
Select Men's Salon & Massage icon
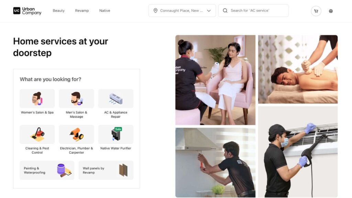click(x=76, y=99)
